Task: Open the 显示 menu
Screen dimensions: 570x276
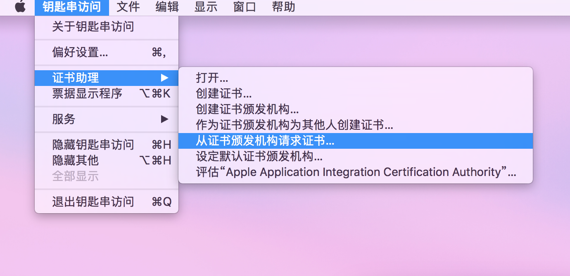Action: point(206,7)
